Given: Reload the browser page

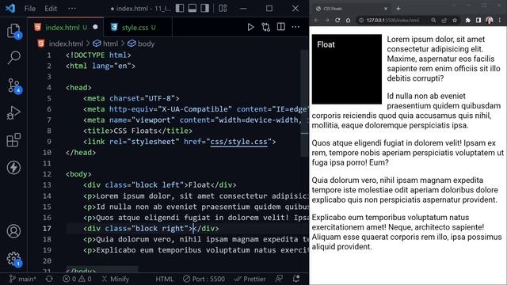Looking at the screenshot, I should click(x=337, y=20).
